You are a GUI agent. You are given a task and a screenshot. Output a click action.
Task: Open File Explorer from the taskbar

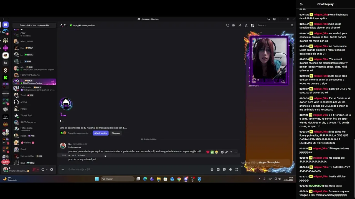159,179
